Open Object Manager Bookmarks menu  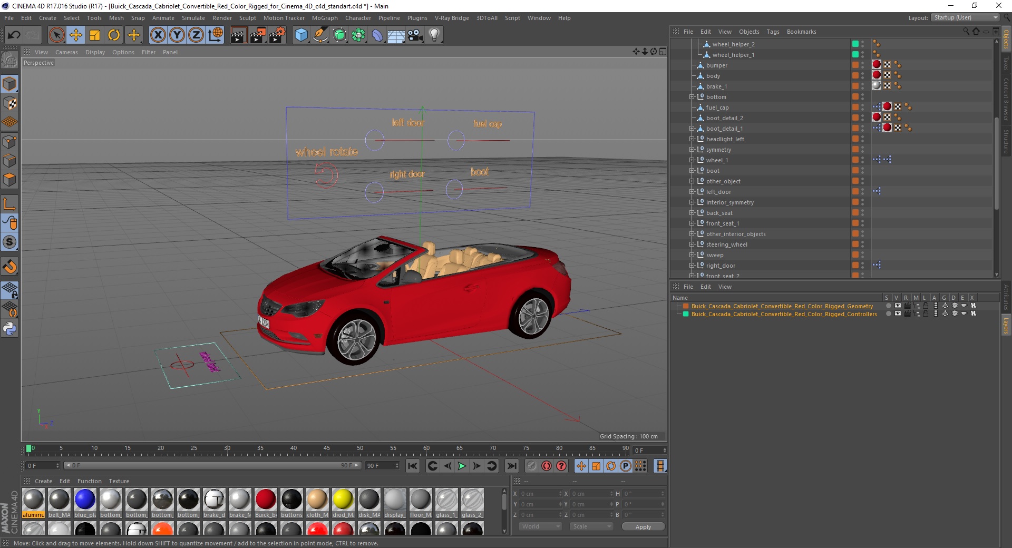[801, 32]
